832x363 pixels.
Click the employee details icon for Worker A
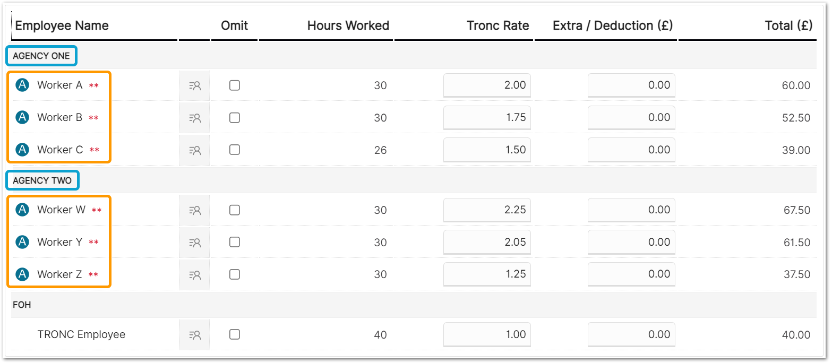click(x=195, y=85)
